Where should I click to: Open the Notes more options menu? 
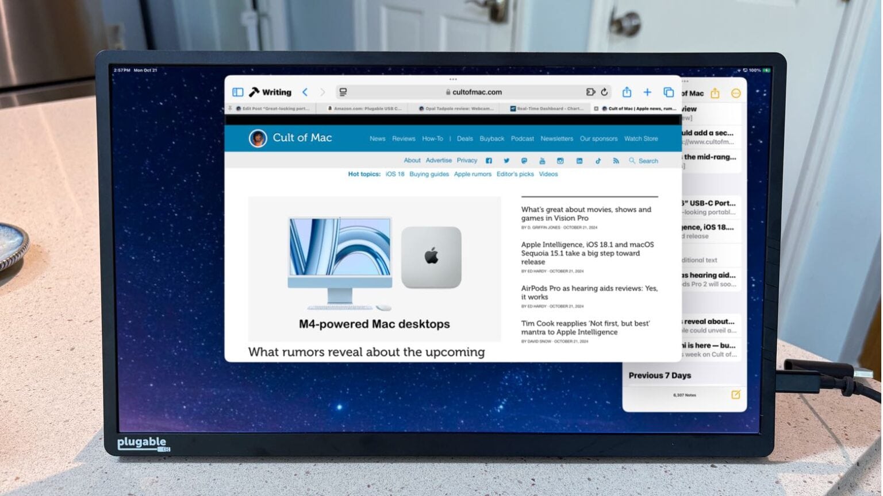pos(736,94)
